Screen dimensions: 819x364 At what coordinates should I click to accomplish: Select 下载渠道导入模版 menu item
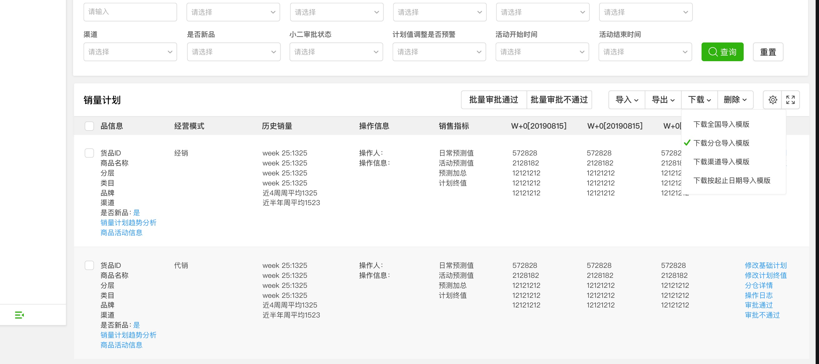click(x=734, y=162)
